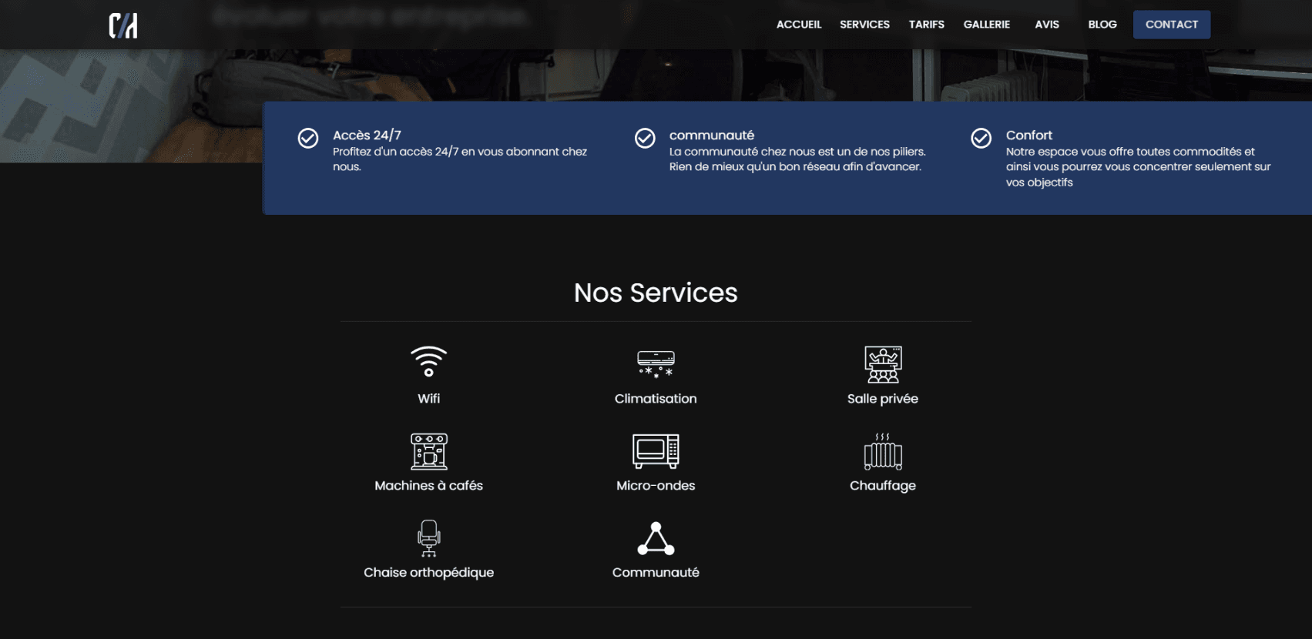
Task: Click the 'Accès 24/7' feature title
Action: click(x=367, y=135)
